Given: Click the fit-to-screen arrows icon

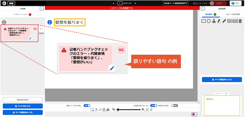Looking at the screenshot, I should pyautogui.click(x=147, y=110).
